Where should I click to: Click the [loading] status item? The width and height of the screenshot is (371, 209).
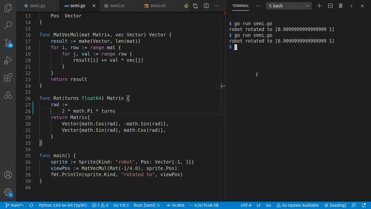click(x=335, y=205)
